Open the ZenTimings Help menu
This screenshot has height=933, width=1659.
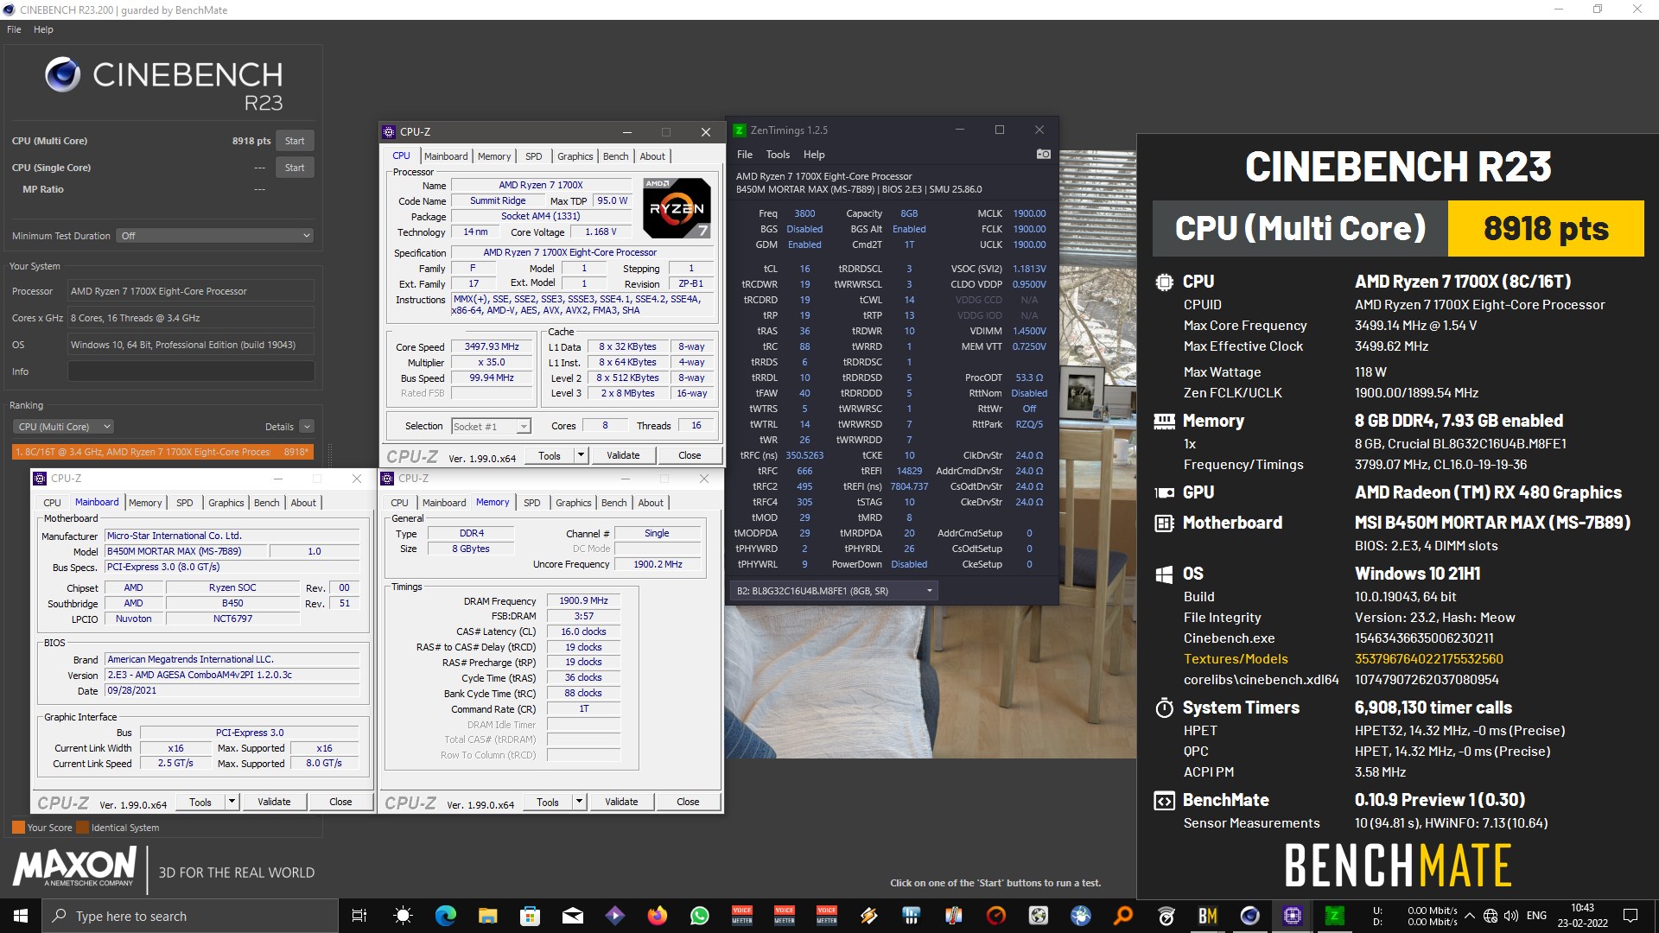pos(814,155)
